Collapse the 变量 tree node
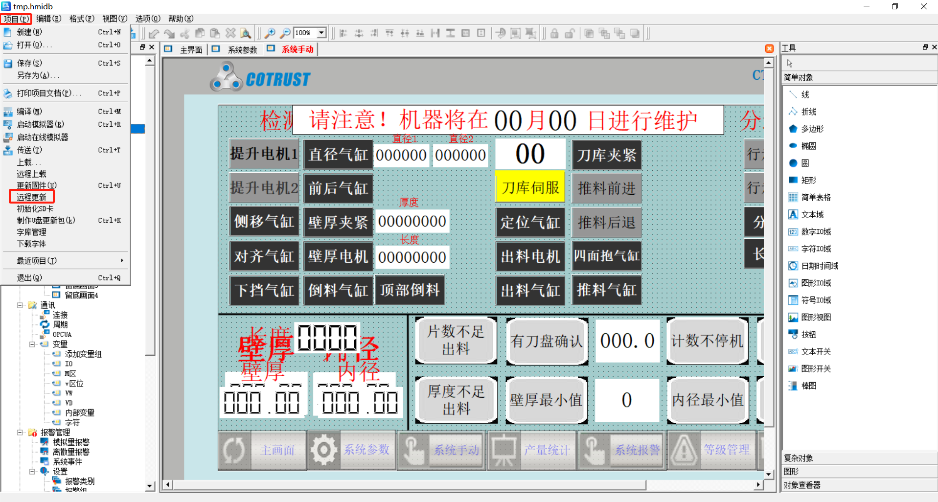The width and height of the screenshot is (938, 502). click(32, 344)
